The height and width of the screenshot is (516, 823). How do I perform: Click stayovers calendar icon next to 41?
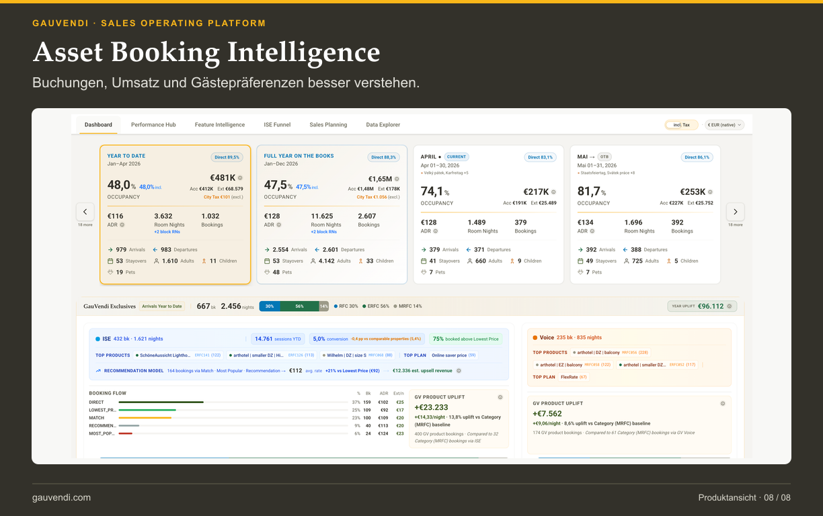pyautogui.click(x=424, y=261)
